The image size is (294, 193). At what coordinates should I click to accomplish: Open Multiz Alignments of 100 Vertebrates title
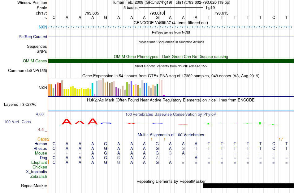[x=171, y=135]
